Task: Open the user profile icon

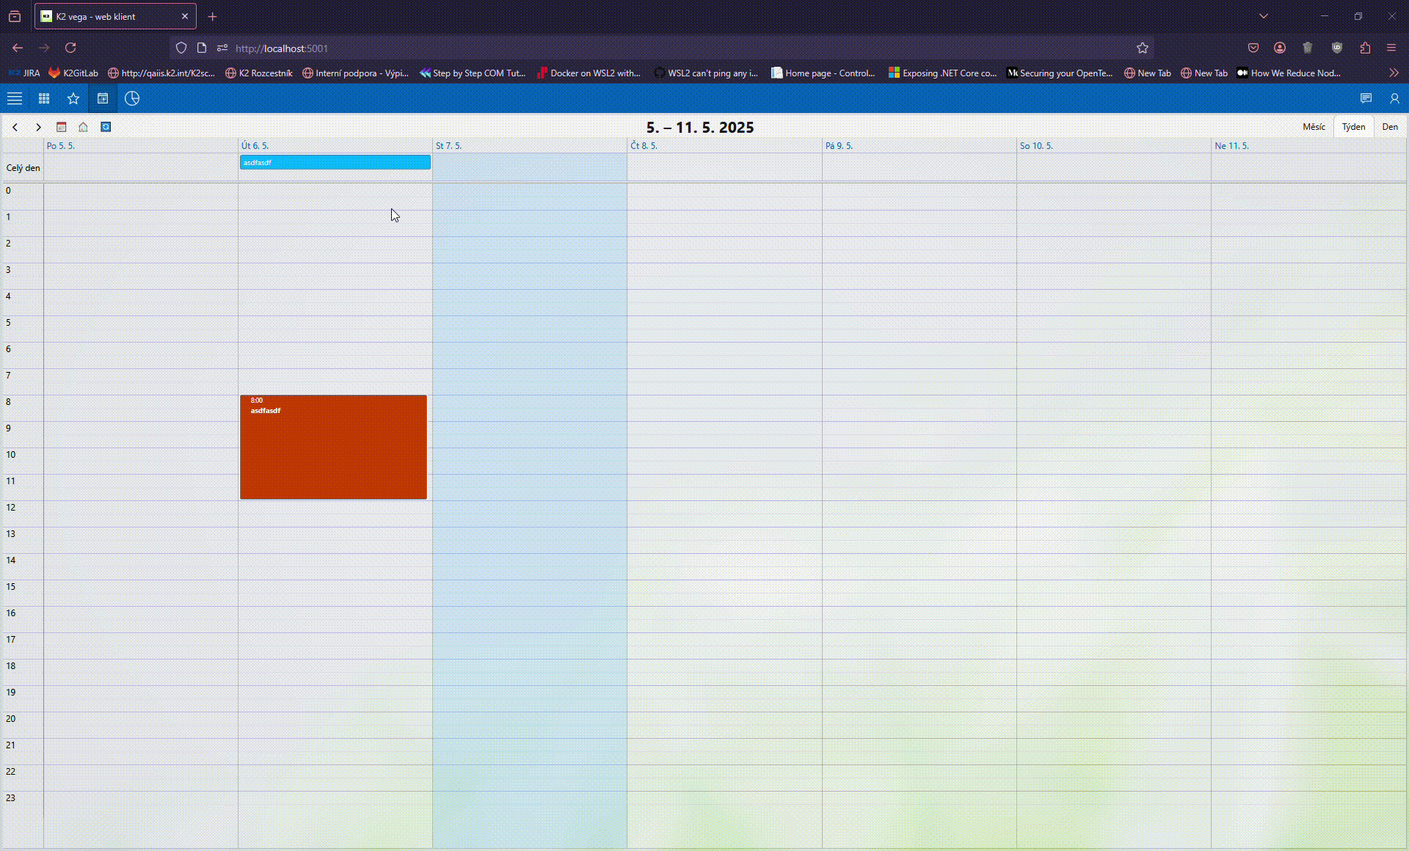Action: click(1394, 98)
